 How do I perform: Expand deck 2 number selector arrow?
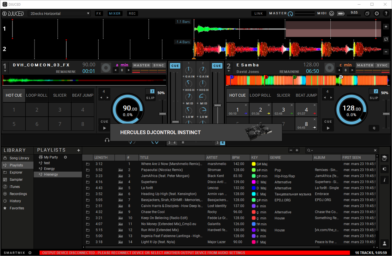click(229, 71)
